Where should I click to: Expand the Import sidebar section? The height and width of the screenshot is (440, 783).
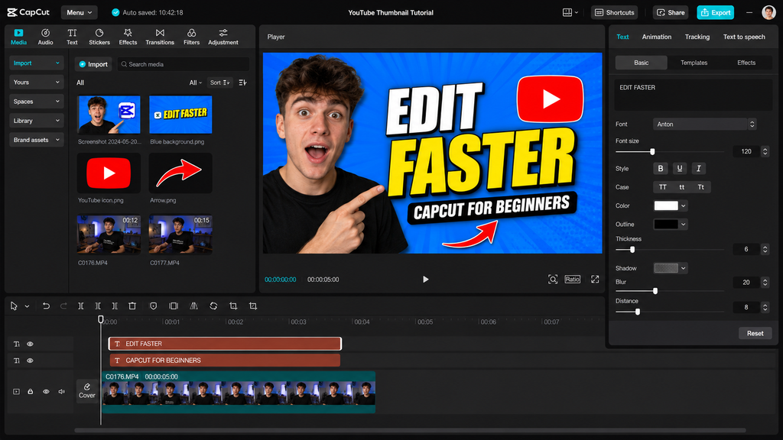[x=37, y=63]
